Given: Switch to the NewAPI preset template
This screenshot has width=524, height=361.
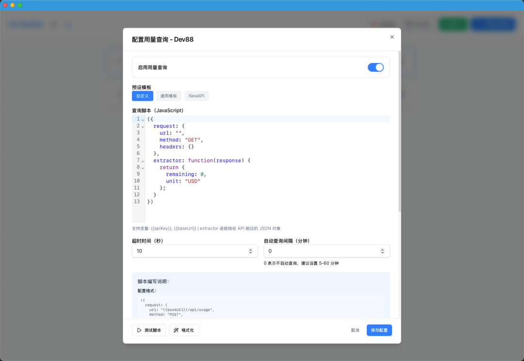Looking at the screenshot, I should (196, 95).
